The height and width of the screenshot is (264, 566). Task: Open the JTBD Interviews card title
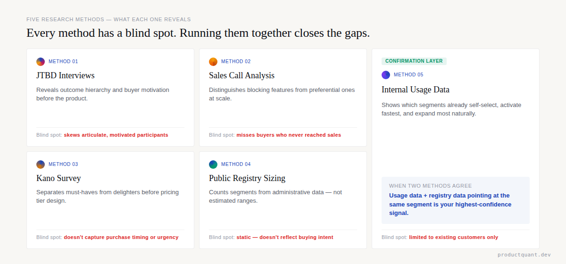66,75
